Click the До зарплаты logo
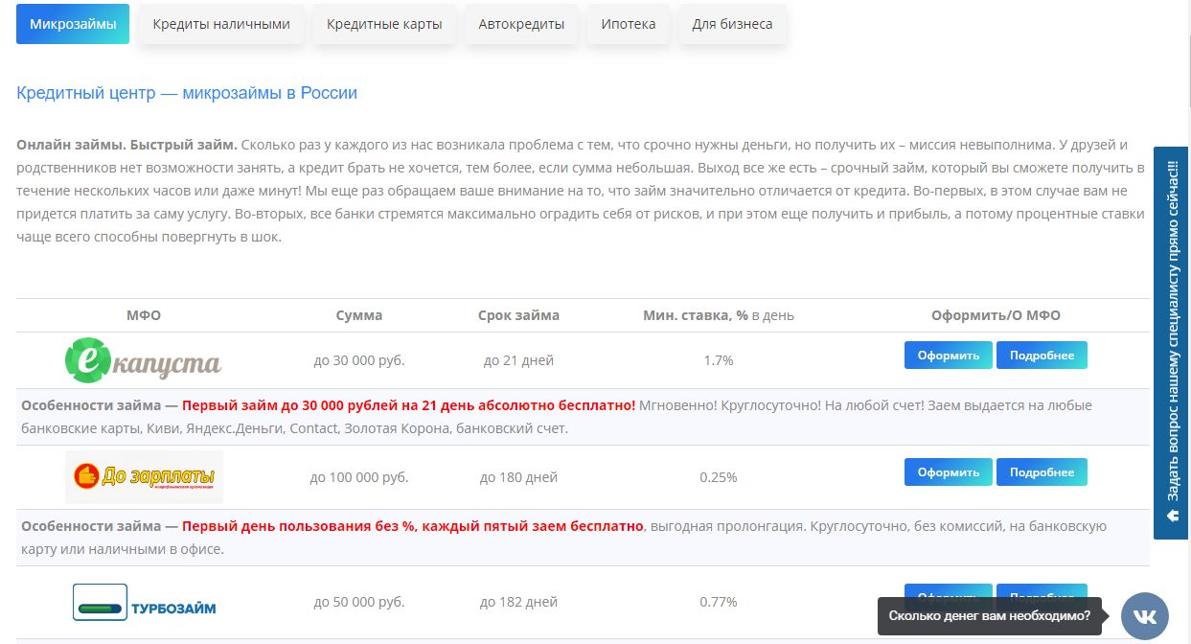 click(x=144, y=476)
